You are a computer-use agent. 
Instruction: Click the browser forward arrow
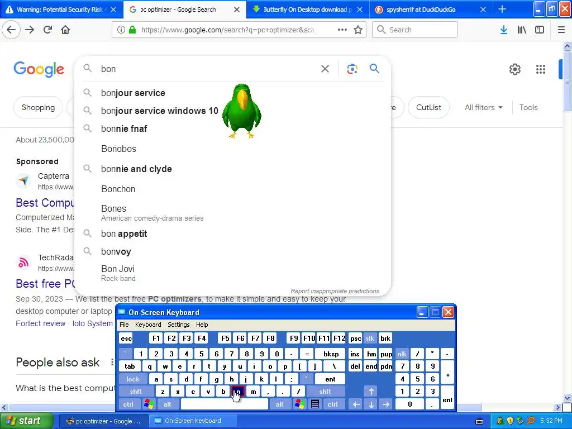tap(30, 30)
